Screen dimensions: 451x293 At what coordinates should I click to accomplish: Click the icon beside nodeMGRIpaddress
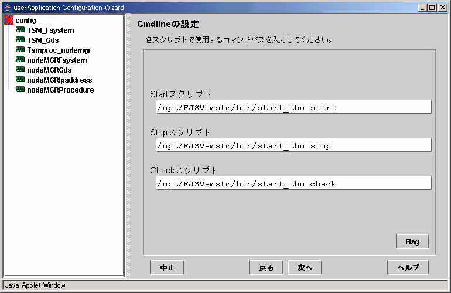[20, 80]
